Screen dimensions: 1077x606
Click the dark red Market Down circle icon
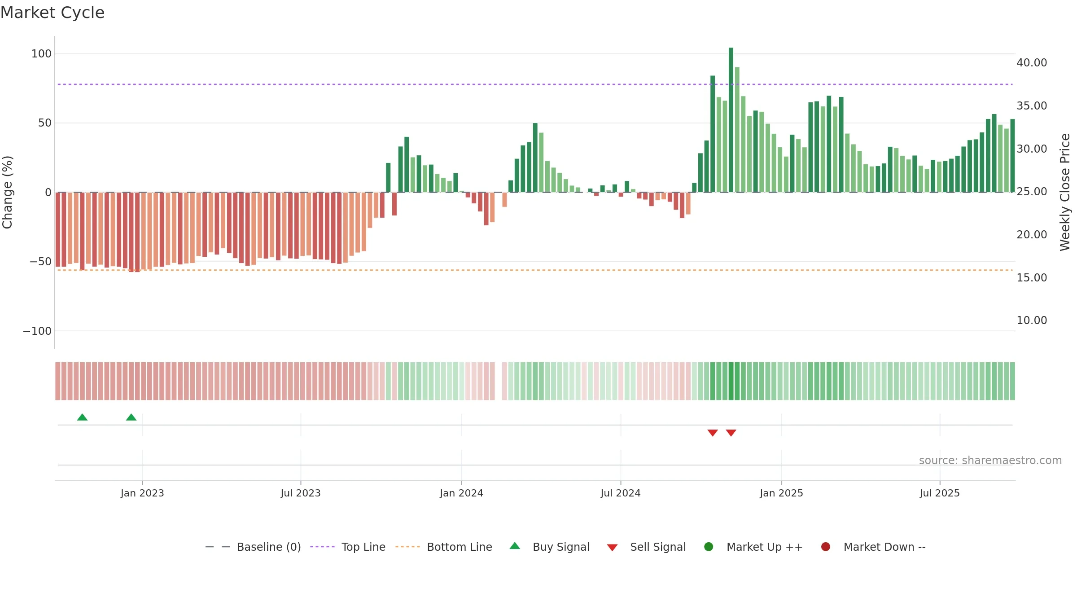tap(825, 547)
